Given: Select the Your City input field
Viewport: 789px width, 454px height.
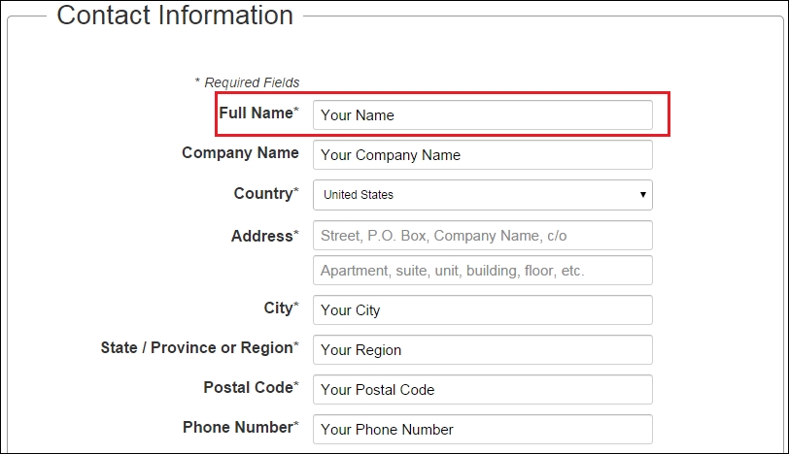Looking at the screenshot, I should click(x=482, y=310).
